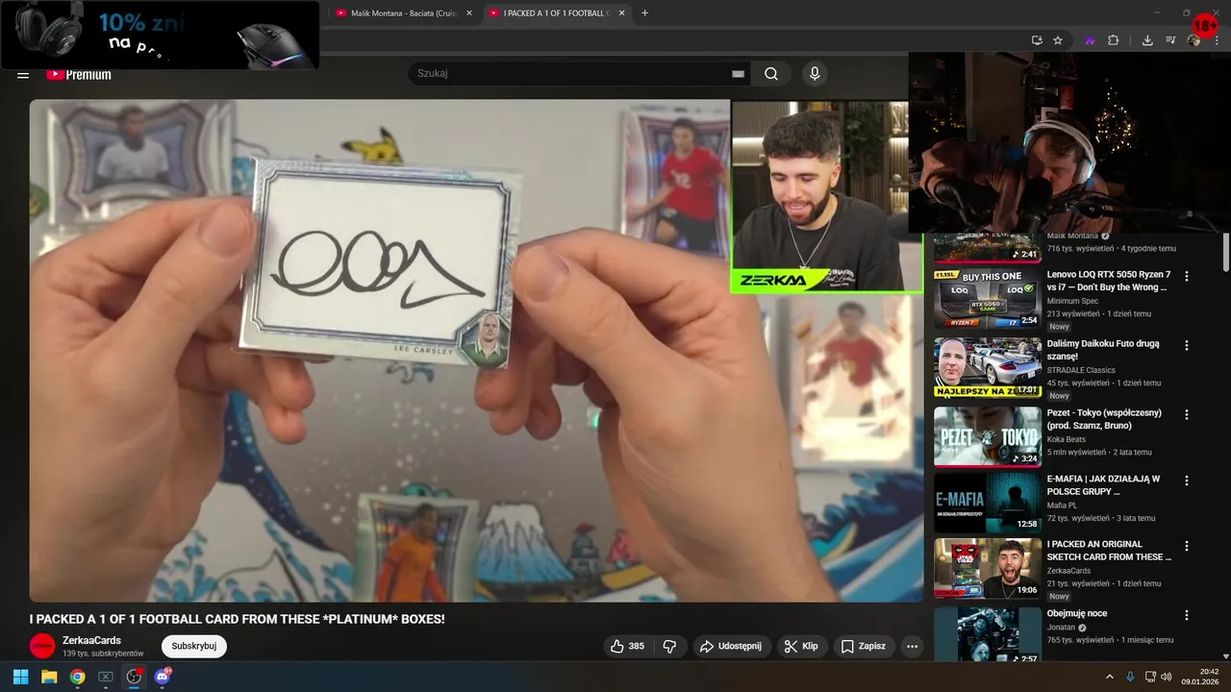Create a clip with Klip
Viewport: 1231px width, 692px height.
pos(801,646)
